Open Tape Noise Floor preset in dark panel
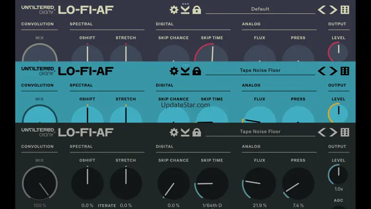 click(x=260, y=131)
